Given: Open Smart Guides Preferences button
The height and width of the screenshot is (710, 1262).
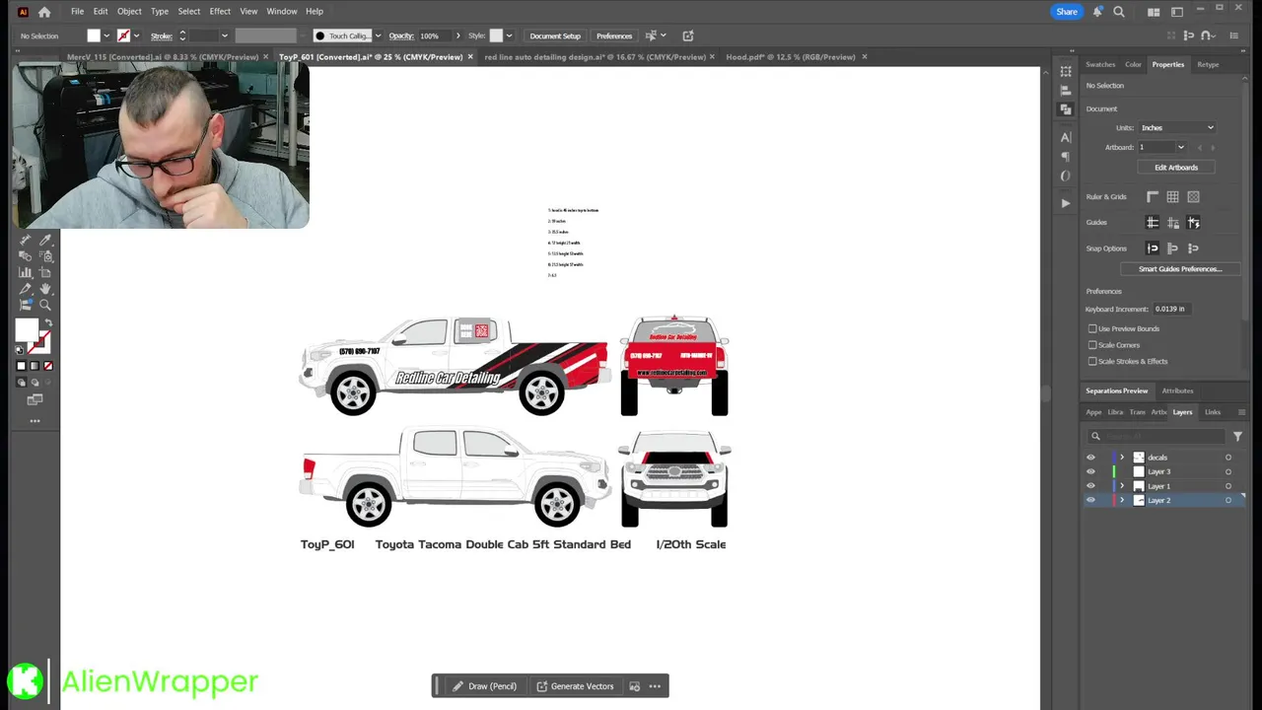Looking at the screenshot, I should (x=1180, y=269).
